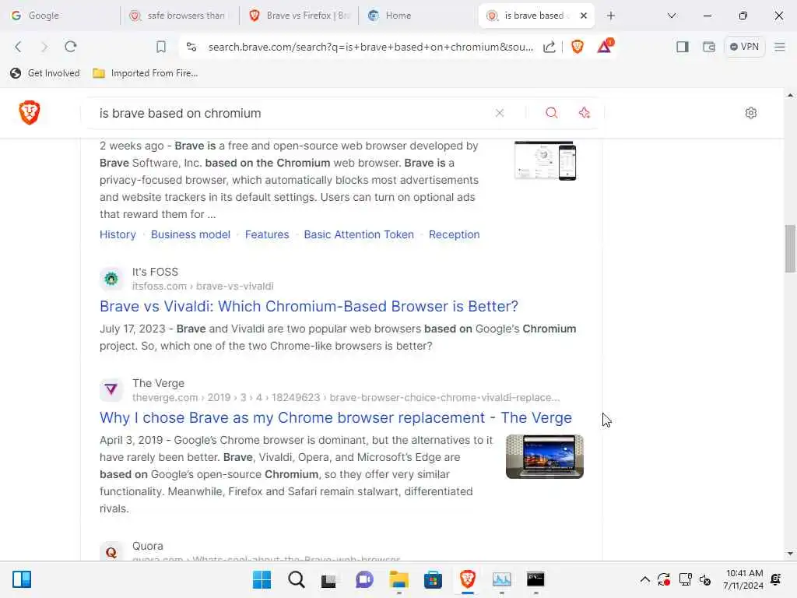797x598 pixels.
Task: Click the Brave Search lion logo
Action: click(x=30, y=112)
